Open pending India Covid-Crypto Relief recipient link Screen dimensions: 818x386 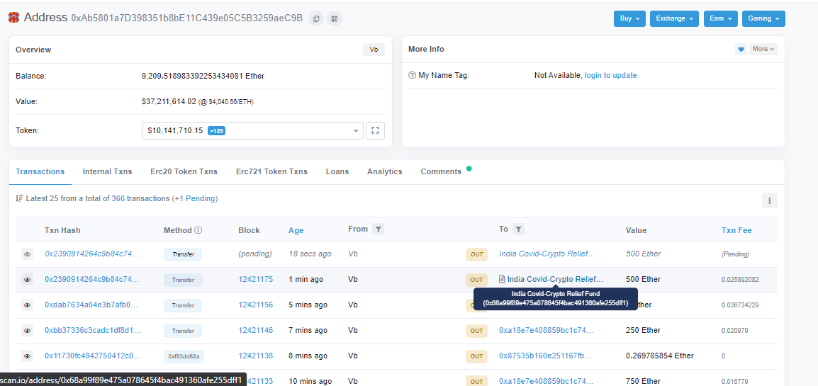(547, 254)
